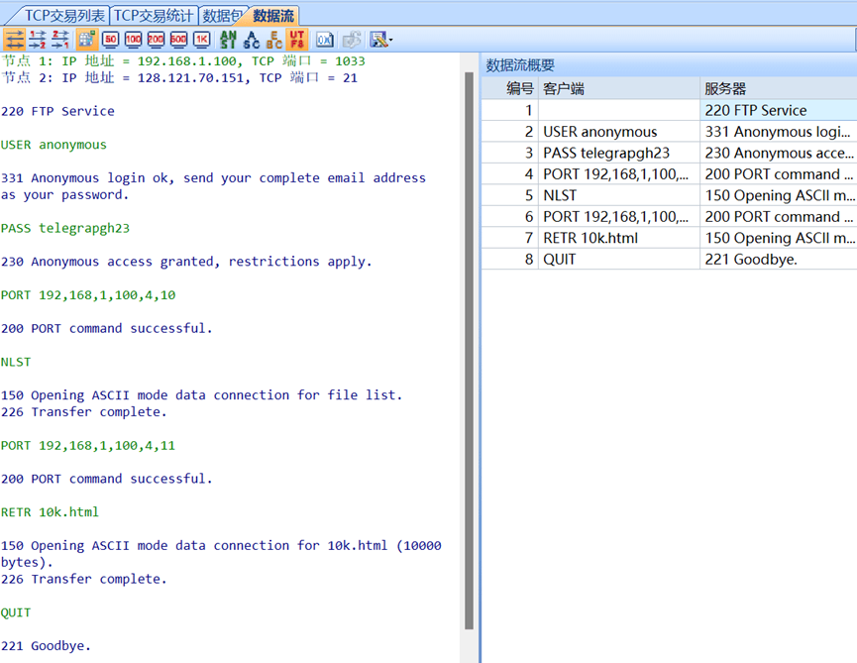
Task: Click the 0x hex display icon
Action: point(324,40)
